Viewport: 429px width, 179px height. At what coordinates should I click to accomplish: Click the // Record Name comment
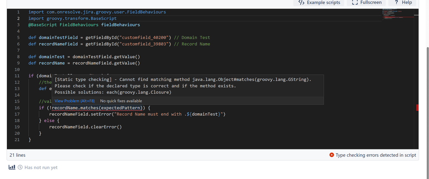pyautogui.click(x=192, y=44)
